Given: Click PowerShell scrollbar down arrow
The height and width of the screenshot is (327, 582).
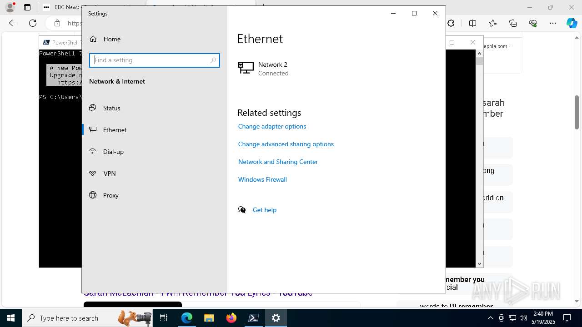Looking at the screenshot, I should point(479,263).
